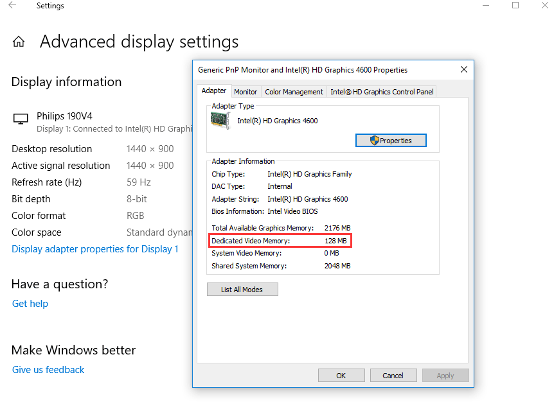This screenshot has height=418, width=554.
Task: Click the Total Available Graphics Memory value
Action: 337,228
